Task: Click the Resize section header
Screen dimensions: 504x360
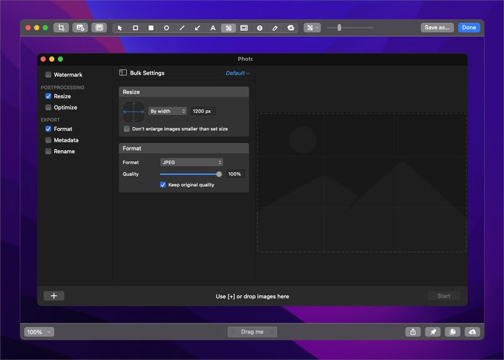Action: [184, 92]
